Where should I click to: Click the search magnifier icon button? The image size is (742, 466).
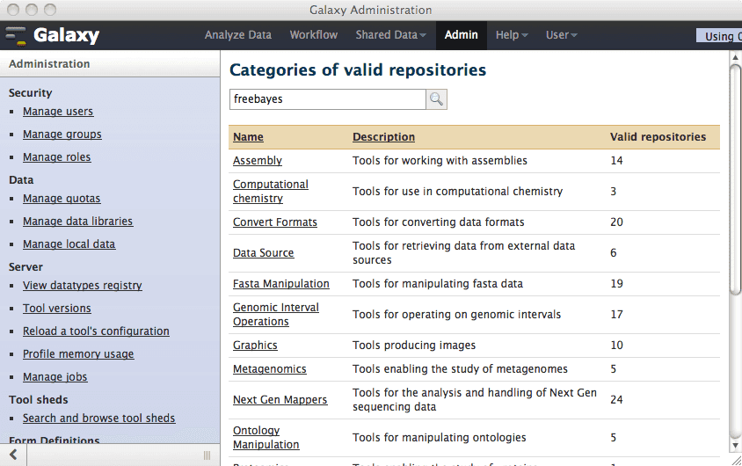436,99
